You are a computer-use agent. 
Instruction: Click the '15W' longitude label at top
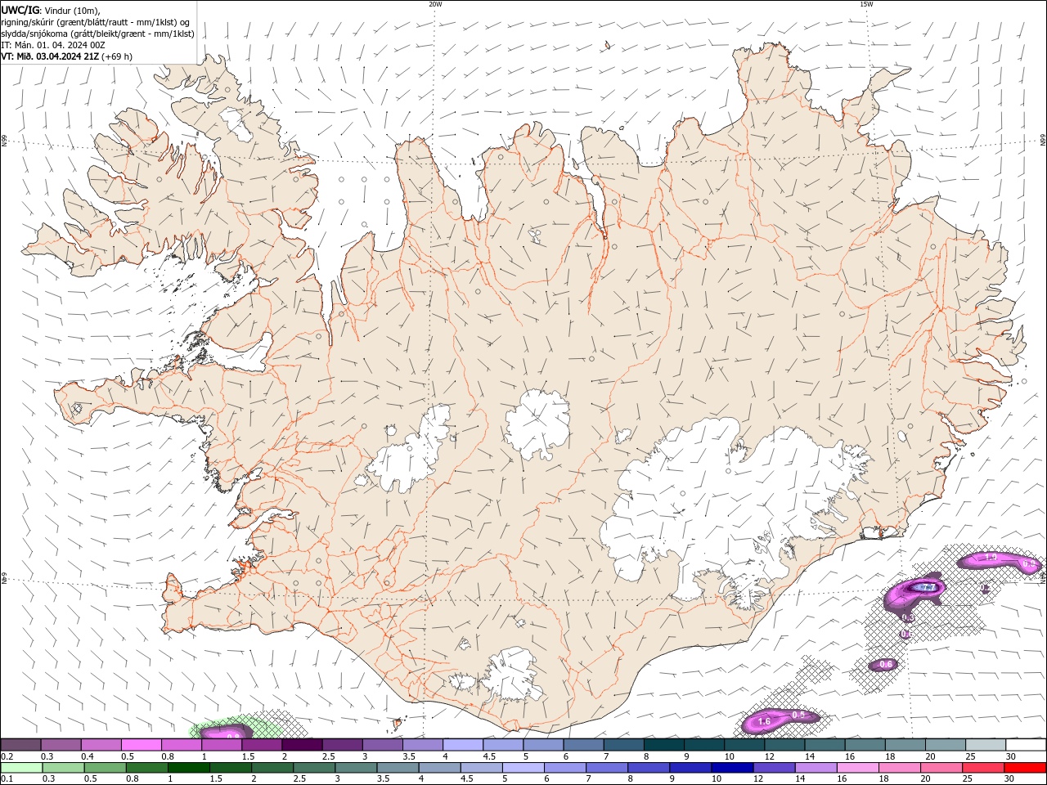point(866,4)
